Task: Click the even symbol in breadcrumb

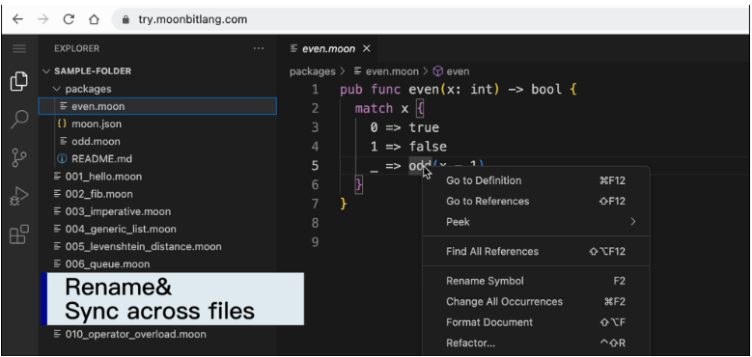Action: point(458,71)
